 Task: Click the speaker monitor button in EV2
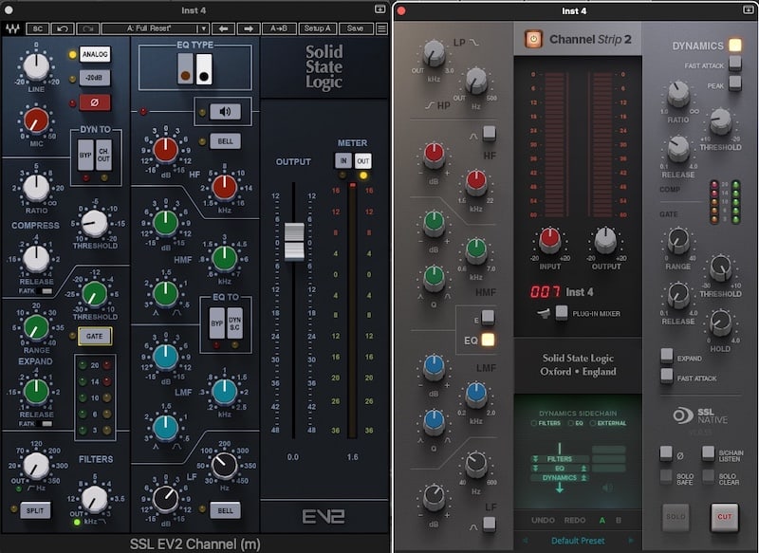coord(225,112)
